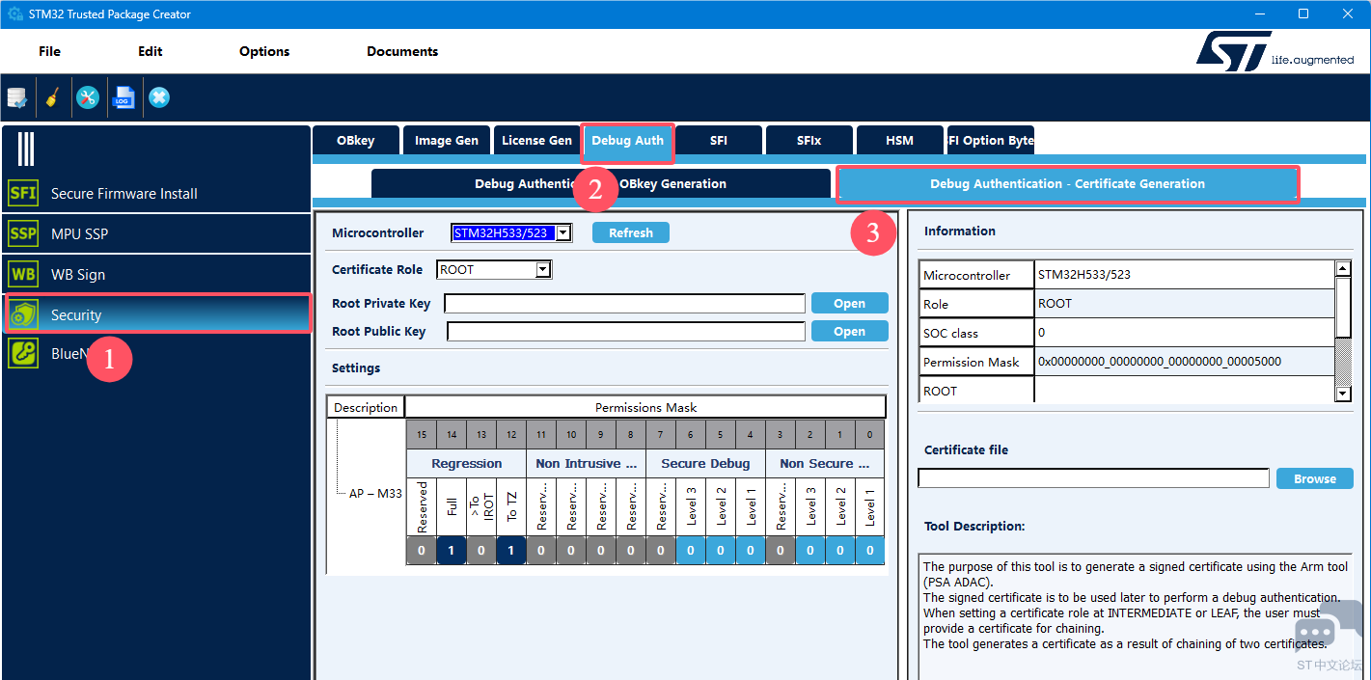Screen dimensions: 1371x680
Task: Click the database check toolbar icon
Action: [17, 97]
